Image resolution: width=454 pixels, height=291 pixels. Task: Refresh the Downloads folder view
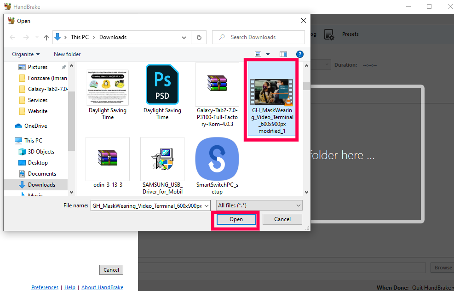tap(199, 37)
